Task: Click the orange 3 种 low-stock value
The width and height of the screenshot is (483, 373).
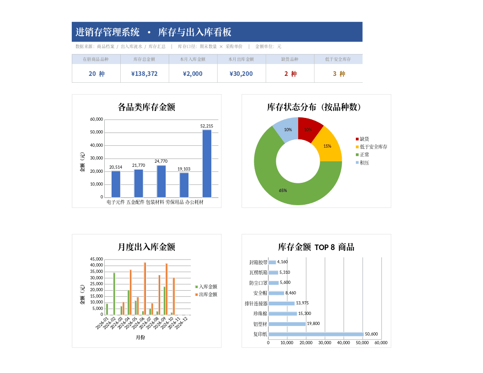Action: pos(339,74)
